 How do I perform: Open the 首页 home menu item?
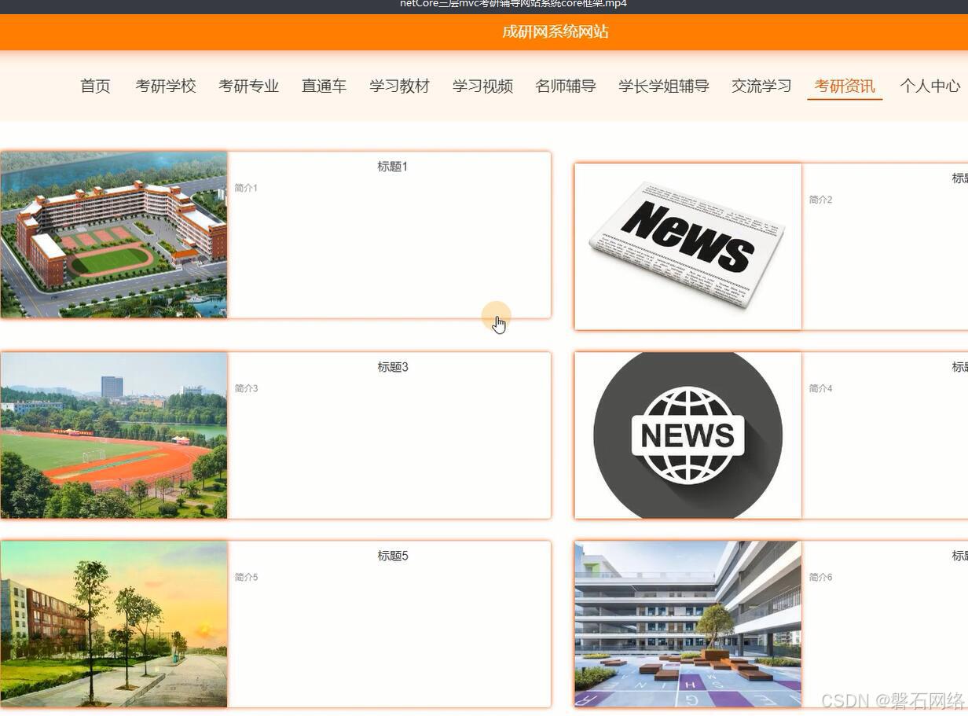(x=95, y=86)
